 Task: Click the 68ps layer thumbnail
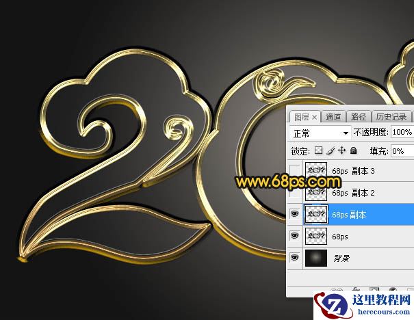pos(316,236)
